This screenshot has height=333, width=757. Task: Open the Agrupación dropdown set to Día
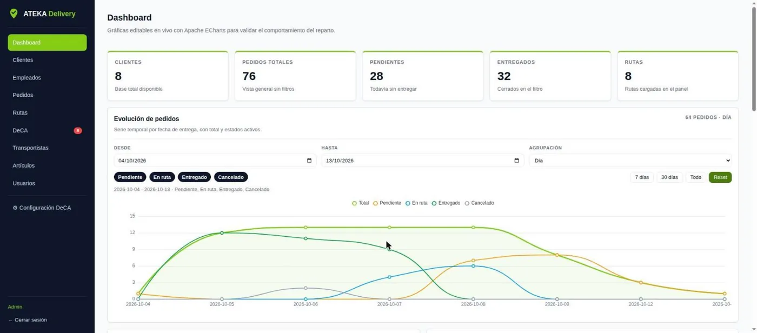pyautogui.click(x=630, y=161)
